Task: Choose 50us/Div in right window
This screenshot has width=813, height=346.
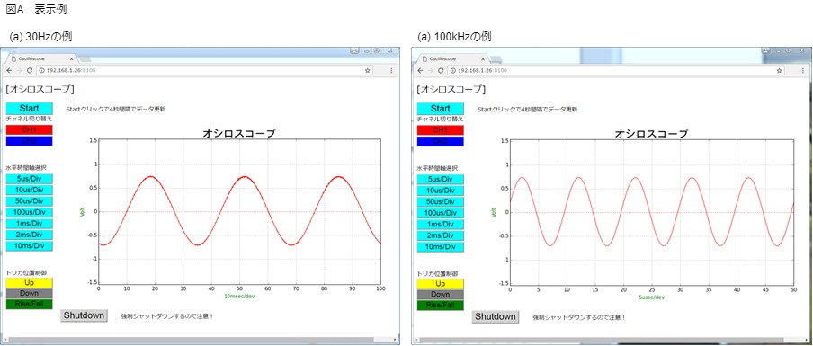Action: [x=440, y=201]
